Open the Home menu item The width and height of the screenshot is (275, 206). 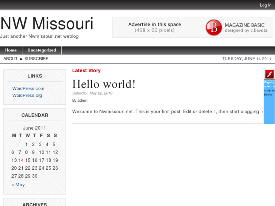11,50
